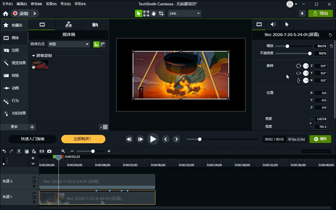The height and width of the screenshot is (210, 336).
Task: Toggle the width-height aspect ratio lock
Action: click(x=310, y=123)
